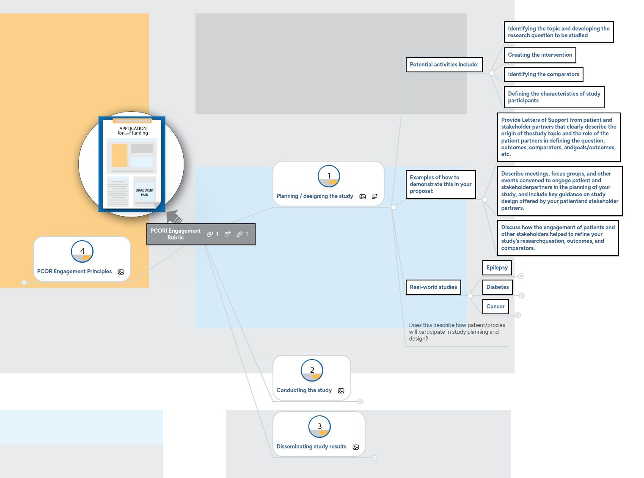The image size is (644, 478).
Task: Expand the Epilepsy branch node
Action: [521, 276]
